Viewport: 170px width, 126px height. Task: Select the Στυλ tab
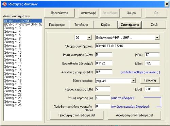click(x=154, y=25)
